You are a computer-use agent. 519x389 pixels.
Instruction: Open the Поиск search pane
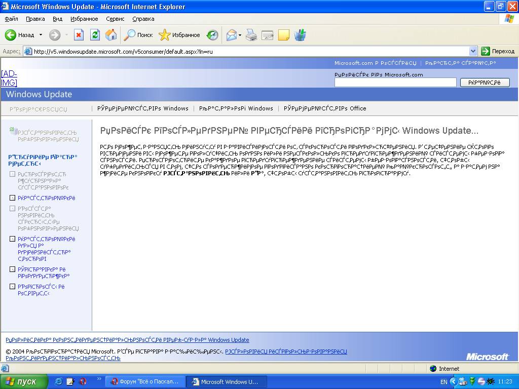coord(138,35)
